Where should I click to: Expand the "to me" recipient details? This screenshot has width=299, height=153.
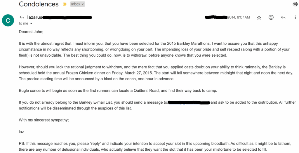(x=26, y=23)
